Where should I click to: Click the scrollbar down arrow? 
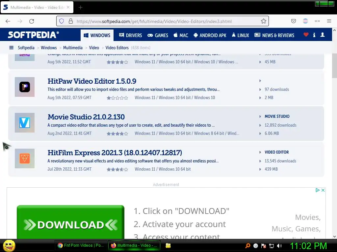(334, 237)
